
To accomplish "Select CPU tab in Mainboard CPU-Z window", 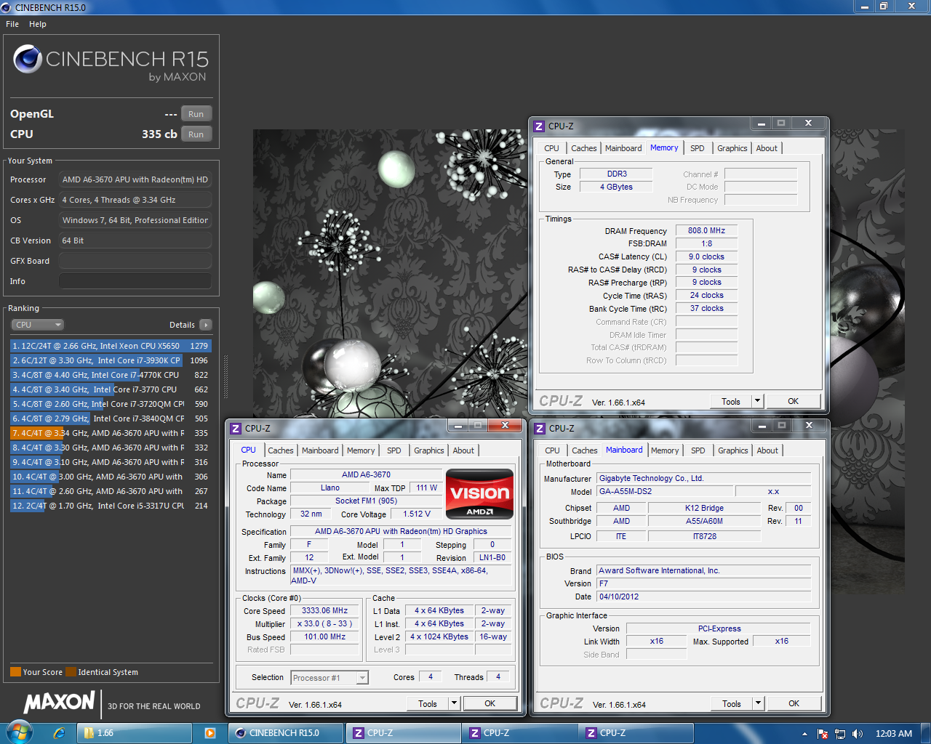I will tap(553, 450).
